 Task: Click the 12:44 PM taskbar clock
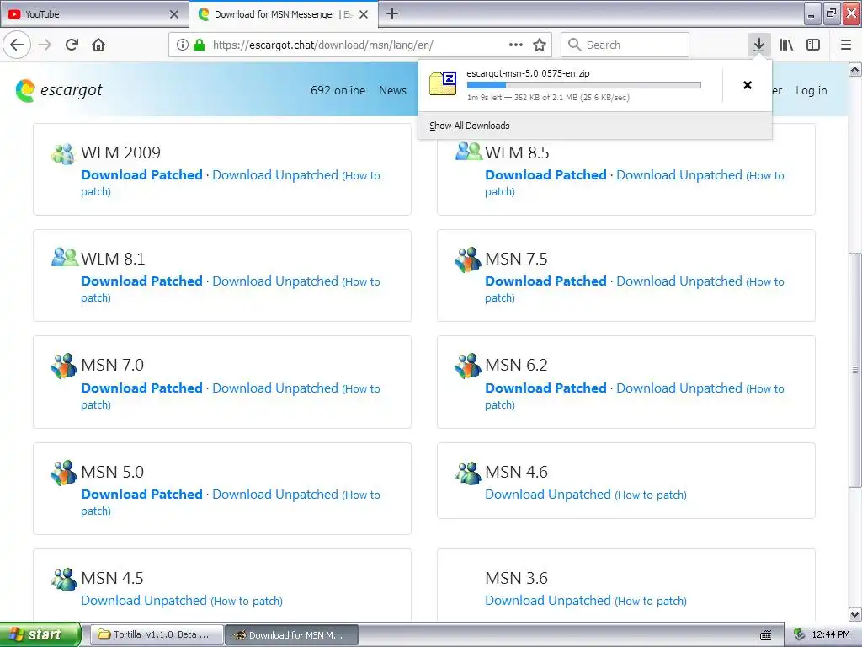[831, 634]
